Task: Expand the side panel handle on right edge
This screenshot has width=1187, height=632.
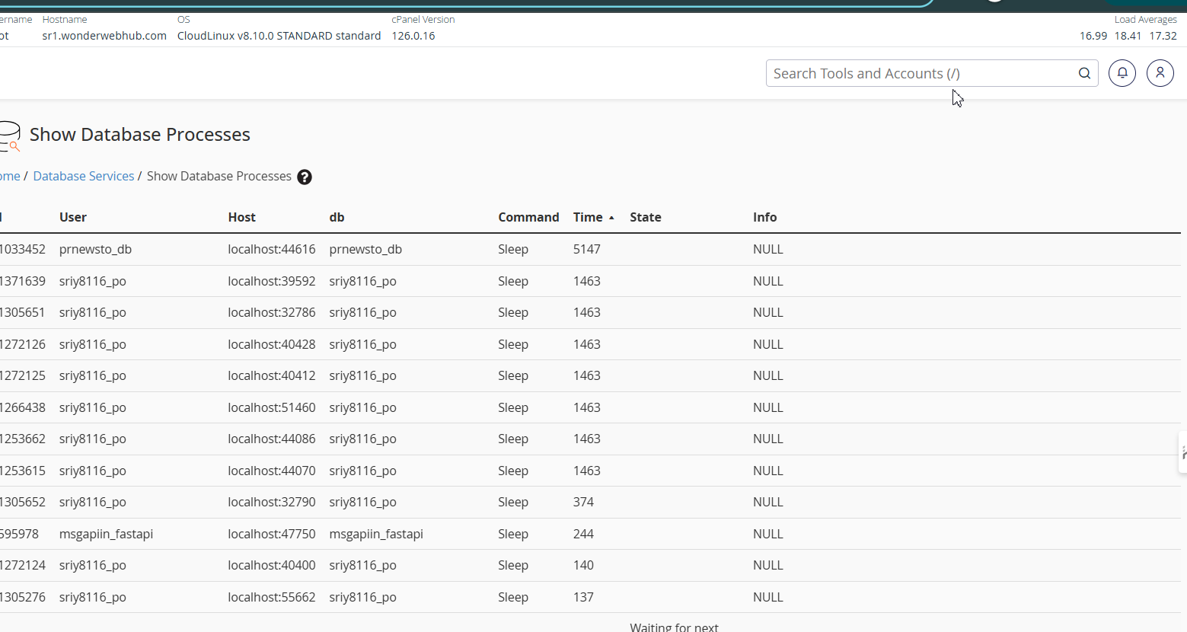Action: tap(1182, 452)
